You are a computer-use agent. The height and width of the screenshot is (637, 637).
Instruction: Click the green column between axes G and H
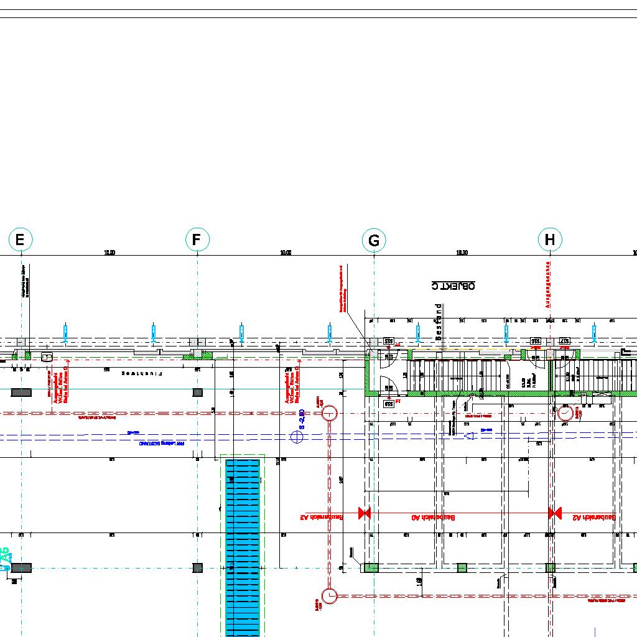tap(462, 567)
